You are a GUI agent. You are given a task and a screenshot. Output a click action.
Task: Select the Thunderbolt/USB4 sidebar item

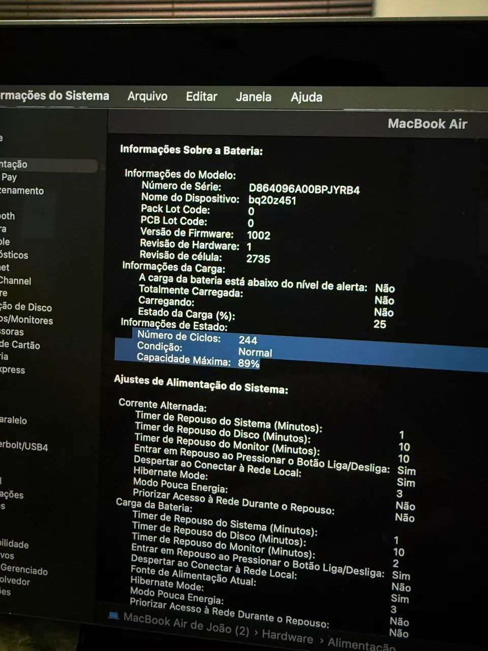coord(24,447)
